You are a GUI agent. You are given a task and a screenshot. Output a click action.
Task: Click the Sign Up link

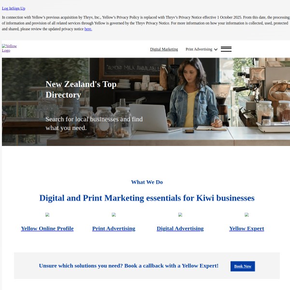pos(19,8)
